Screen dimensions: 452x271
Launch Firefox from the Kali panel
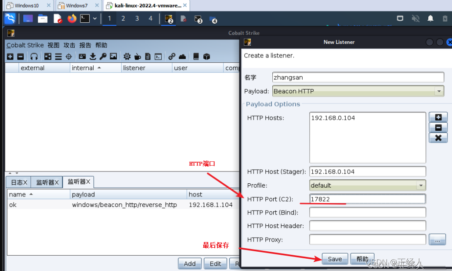coord(72,18)
